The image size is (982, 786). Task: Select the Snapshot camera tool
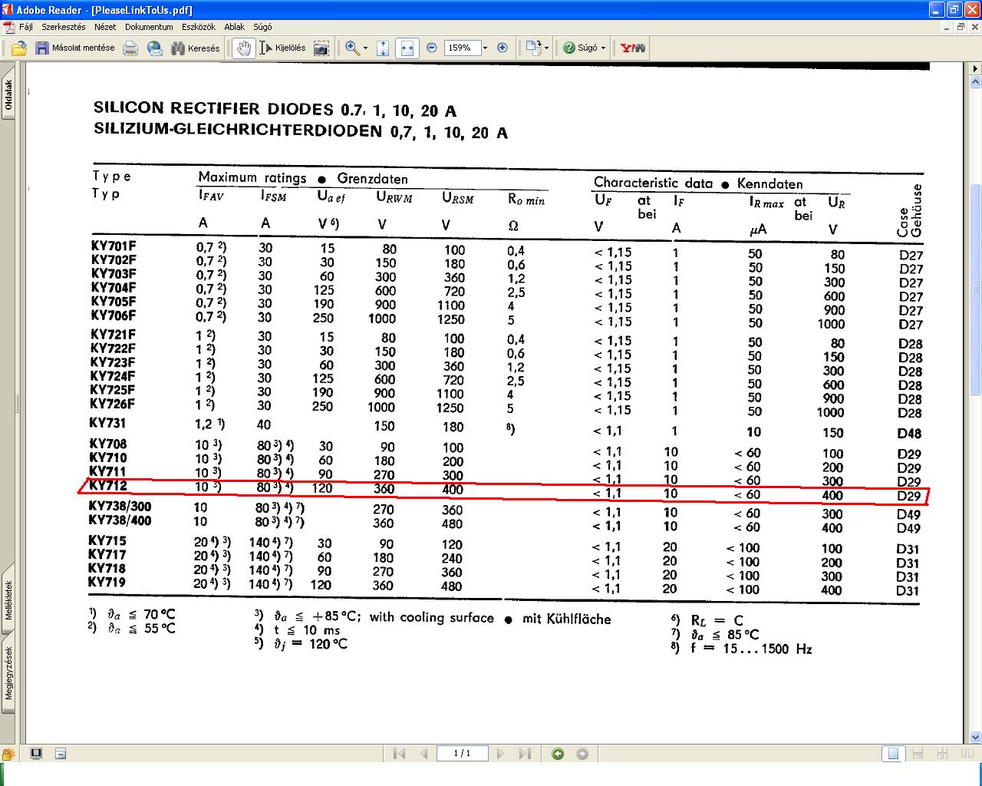321,48
